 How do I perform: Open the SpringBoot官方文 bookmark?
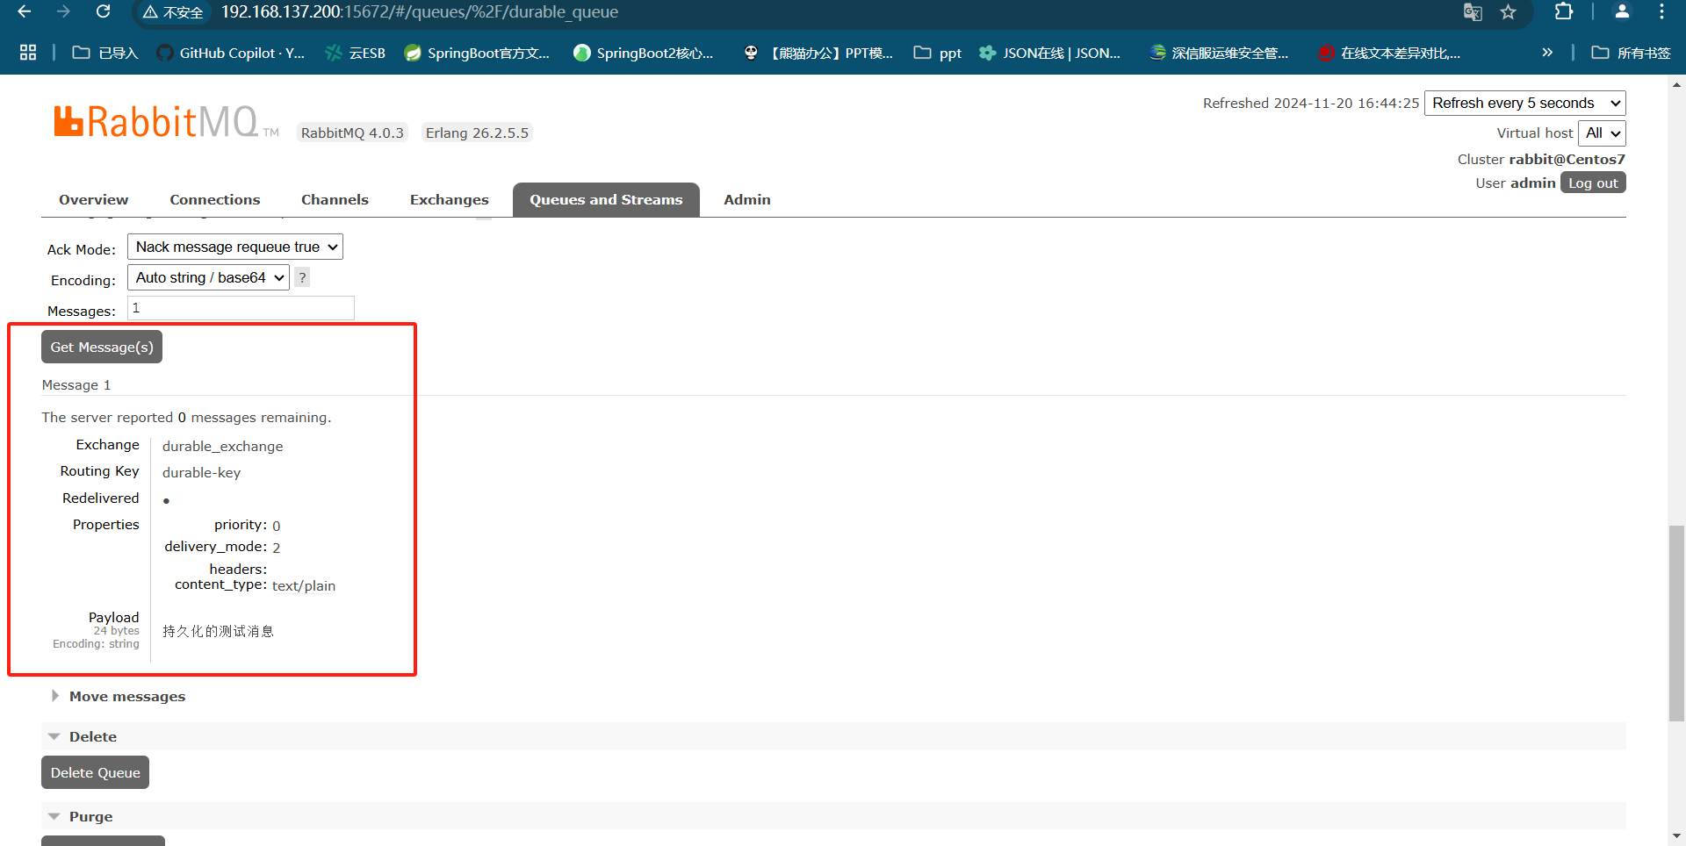(477, 53)
